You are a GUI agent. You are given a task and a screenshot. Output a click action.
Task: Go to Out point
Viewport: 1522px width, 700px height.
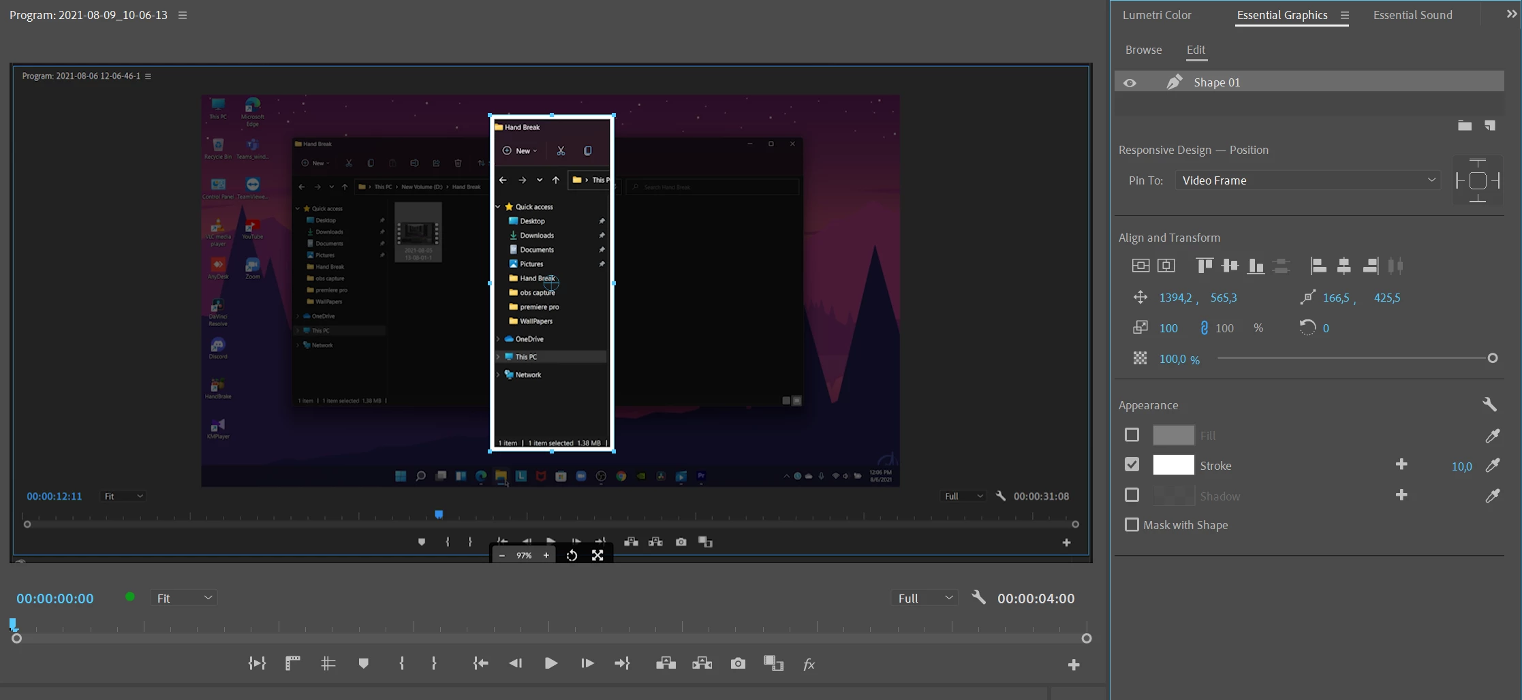[x=623, y=663]
